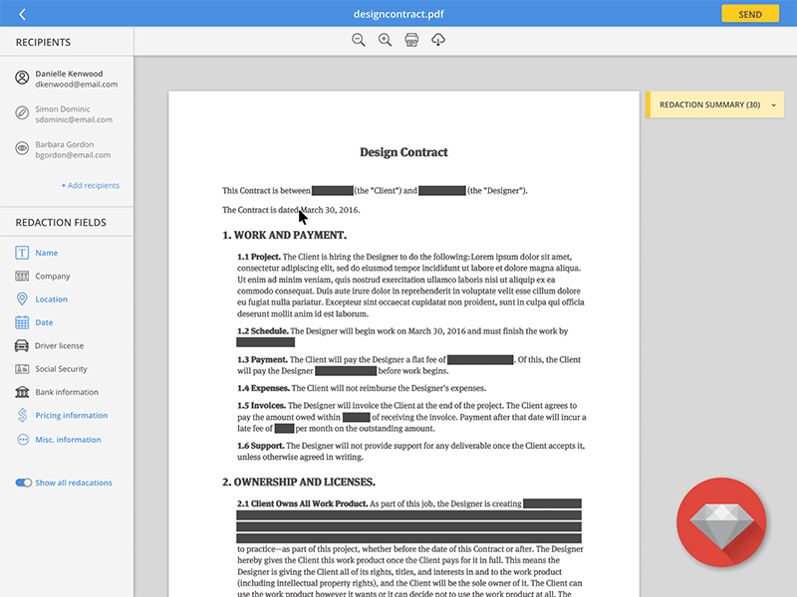This screenshot has height=597, width=797.
Task: Select the Misc. information redaction field
Action: pos(60,439)
